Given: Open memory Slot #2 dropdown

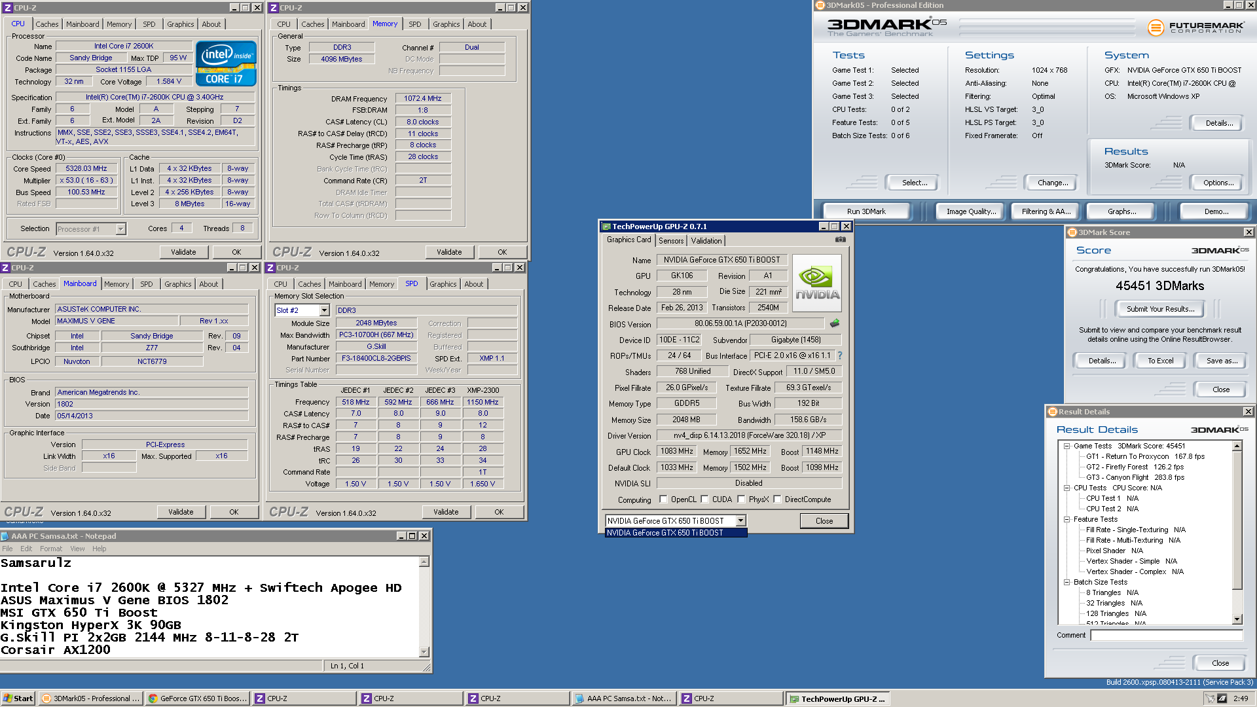Looking at the screenshot, I should (323, 310).
